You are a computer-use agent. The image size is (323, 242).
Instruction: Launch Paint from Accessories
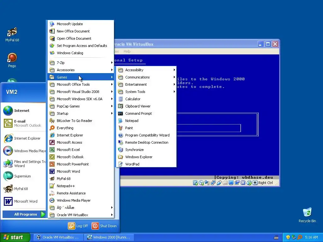click(146, 128)
